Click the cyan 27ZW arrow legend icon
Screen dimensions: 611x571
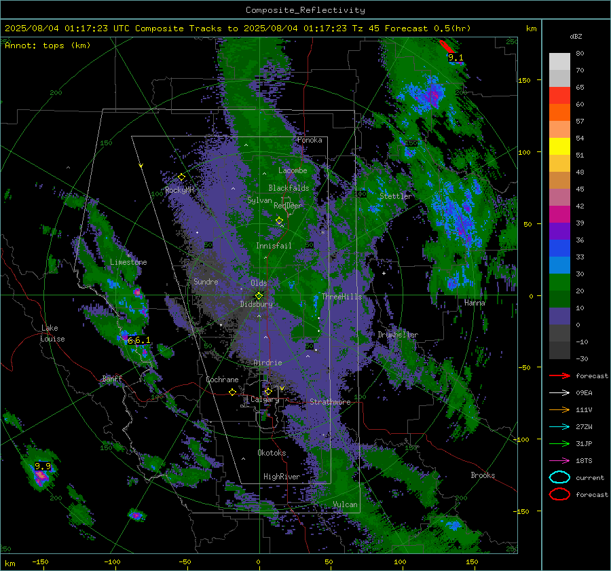[x=559, y=427]
